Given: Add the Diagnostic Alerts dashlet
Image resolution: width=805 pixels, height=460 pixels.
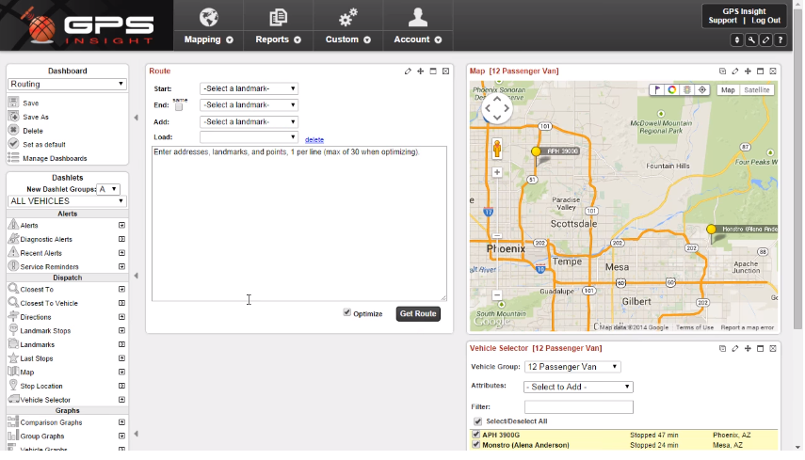Looking at the screenshot, I should click(121, 239).
